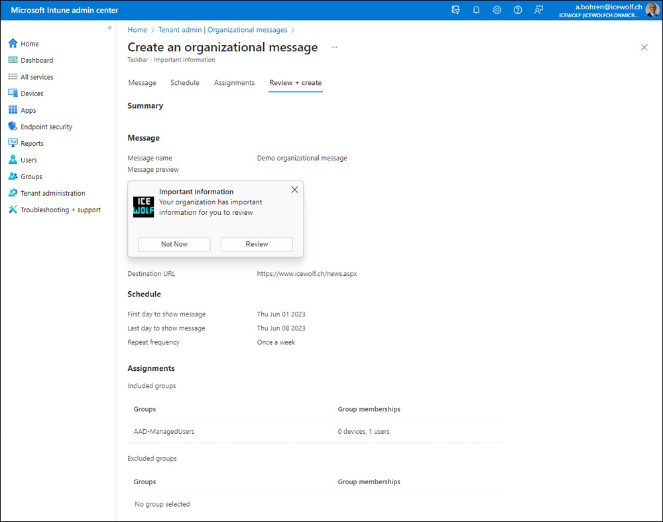Close the Create organizational message blade

644,47
